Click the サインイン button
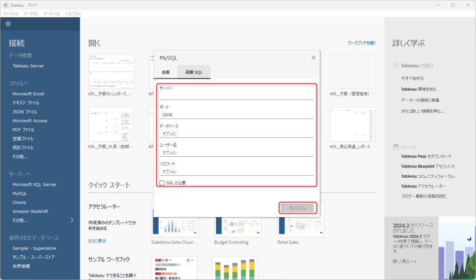The width and height of the screenshot is (476, 280). [297, 208]
